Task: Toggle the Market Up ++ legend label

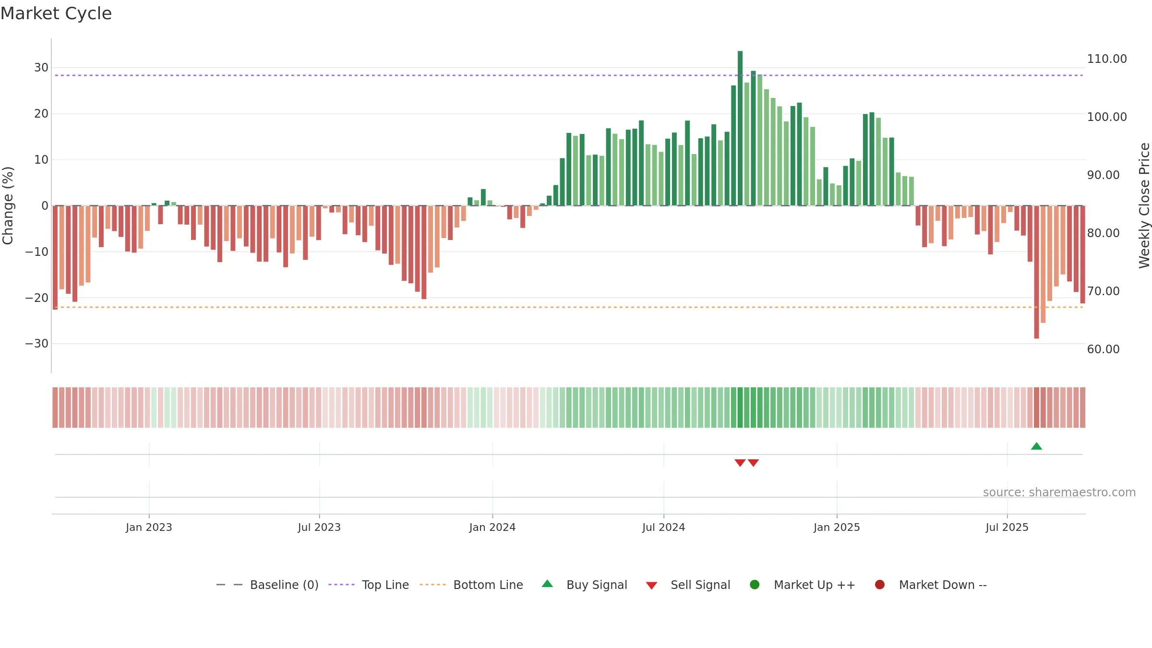Action: pyautogui.click(x=815, y=585)
